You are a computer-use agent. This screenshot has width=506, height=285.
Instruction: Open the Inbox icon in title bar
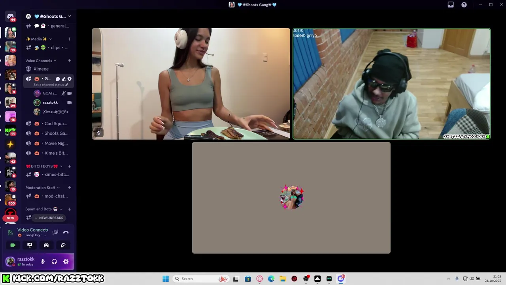[451, 5]
